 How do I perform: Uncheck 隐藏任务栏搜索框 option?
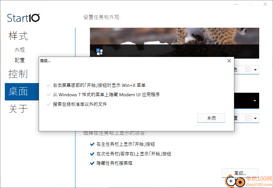point(92,163)
